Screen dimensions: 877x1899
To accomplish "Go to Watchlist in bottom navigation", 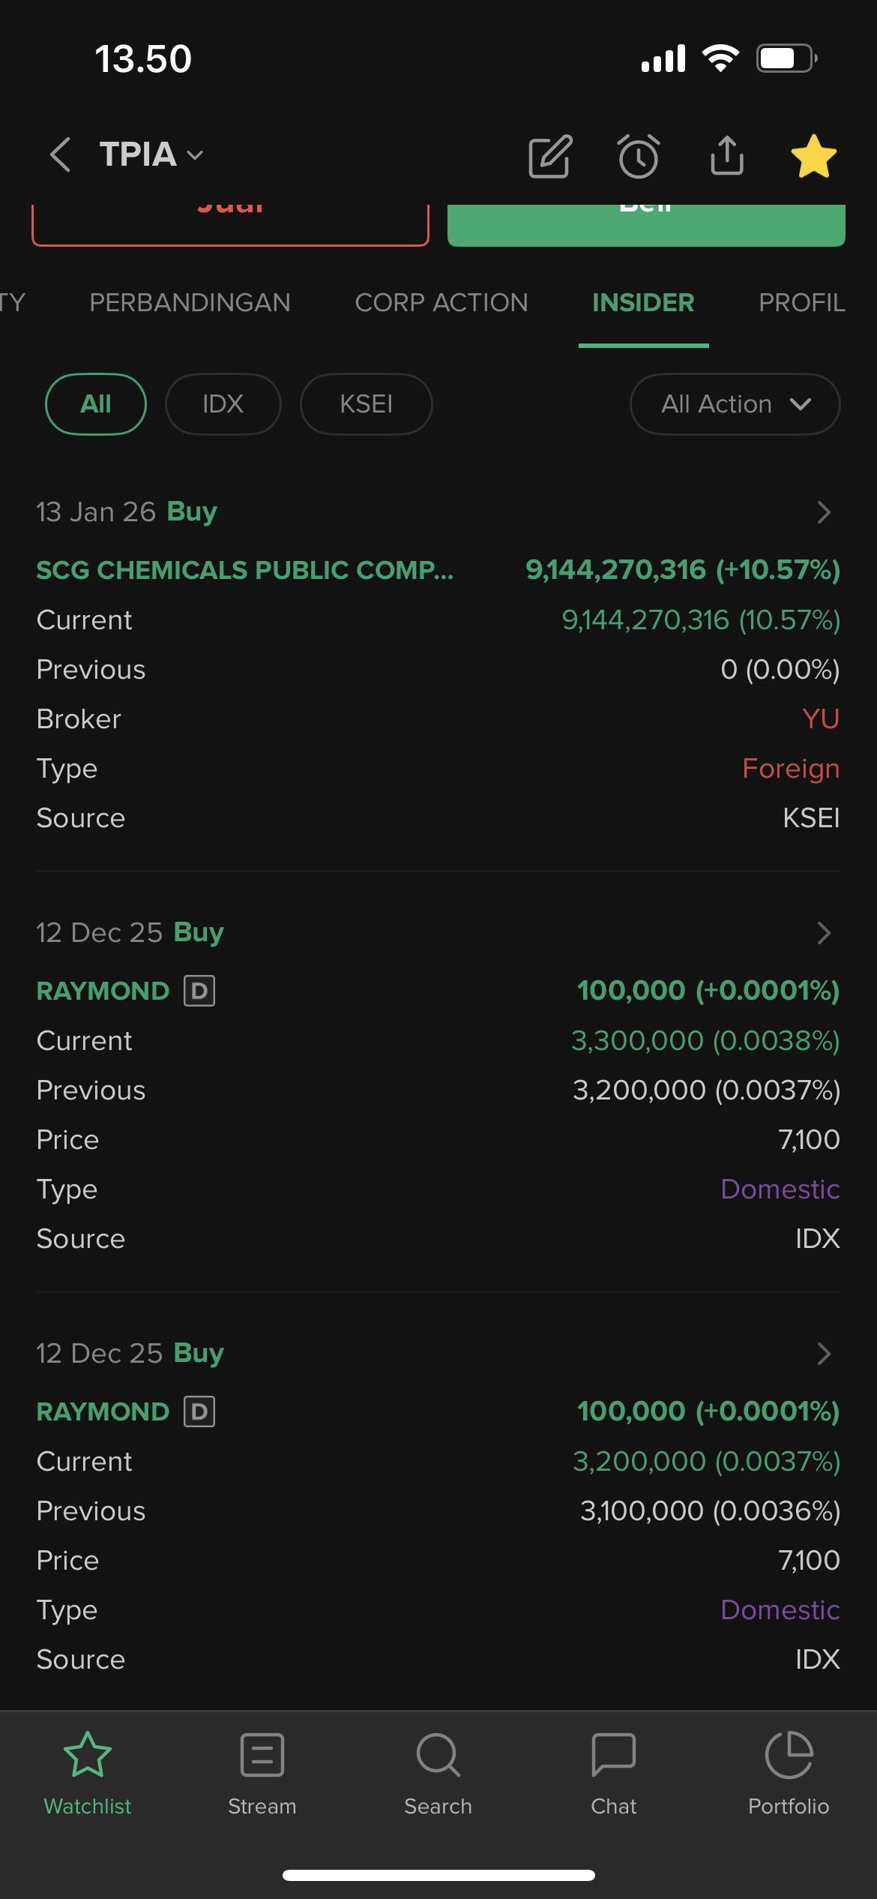I will [88, 1773].
